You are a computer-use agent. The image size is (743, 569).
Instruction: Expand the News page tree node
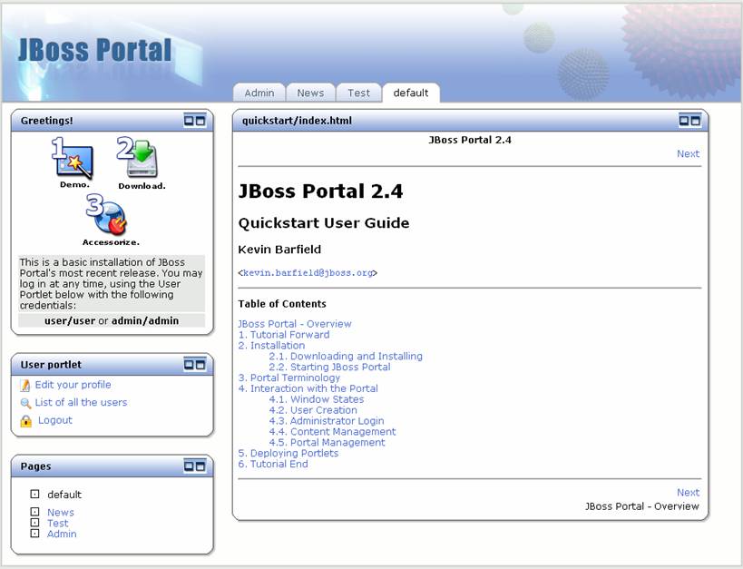(34, 512)
